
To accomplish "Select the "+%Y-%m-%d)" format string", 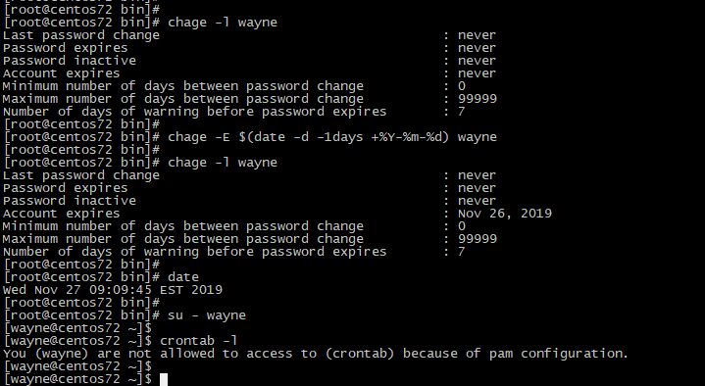I will pyautogui.click(x=410, y=137).
